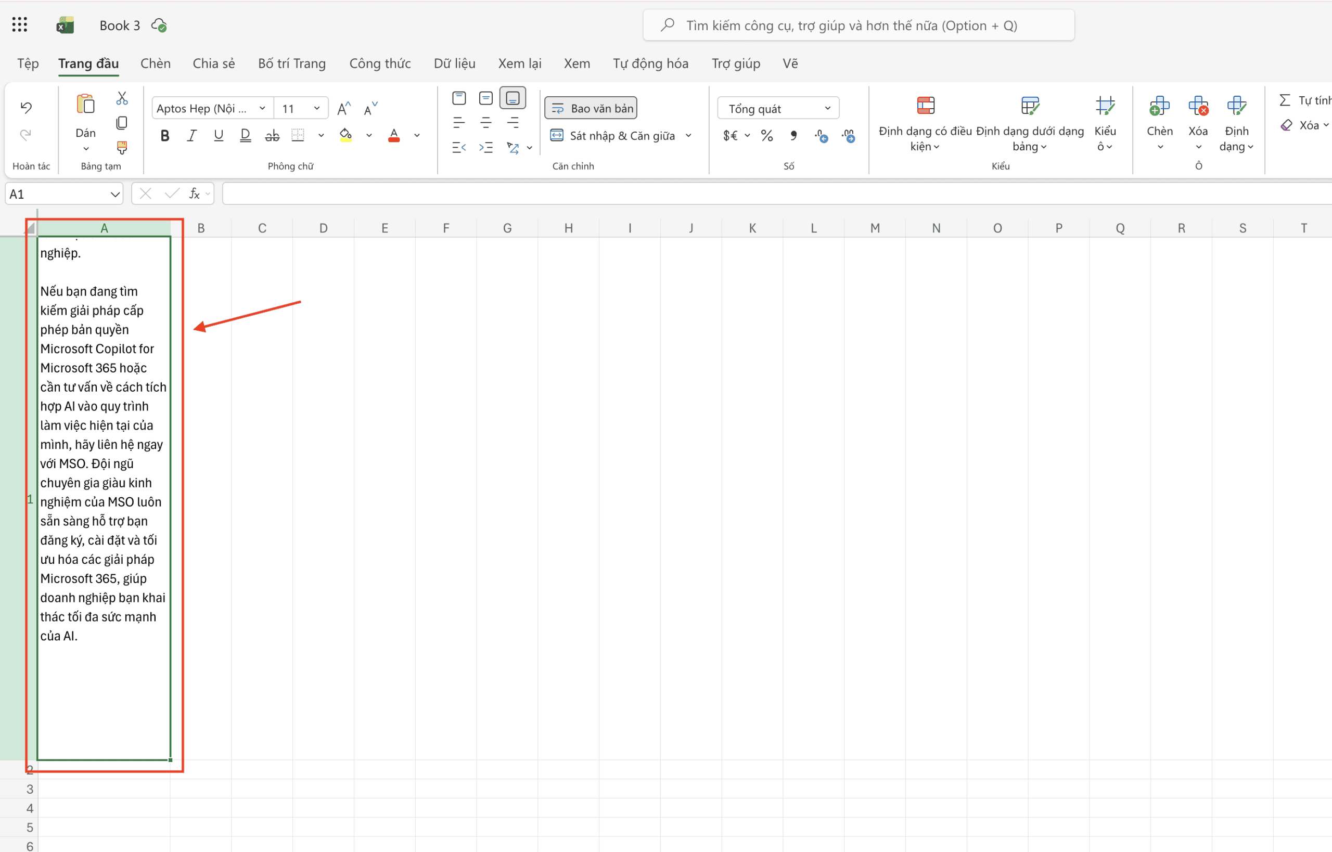Toggle the Bao văn bản wrap text button
Image resolution: width=1332 pixels, height=852 pixels.
[591, 108]
